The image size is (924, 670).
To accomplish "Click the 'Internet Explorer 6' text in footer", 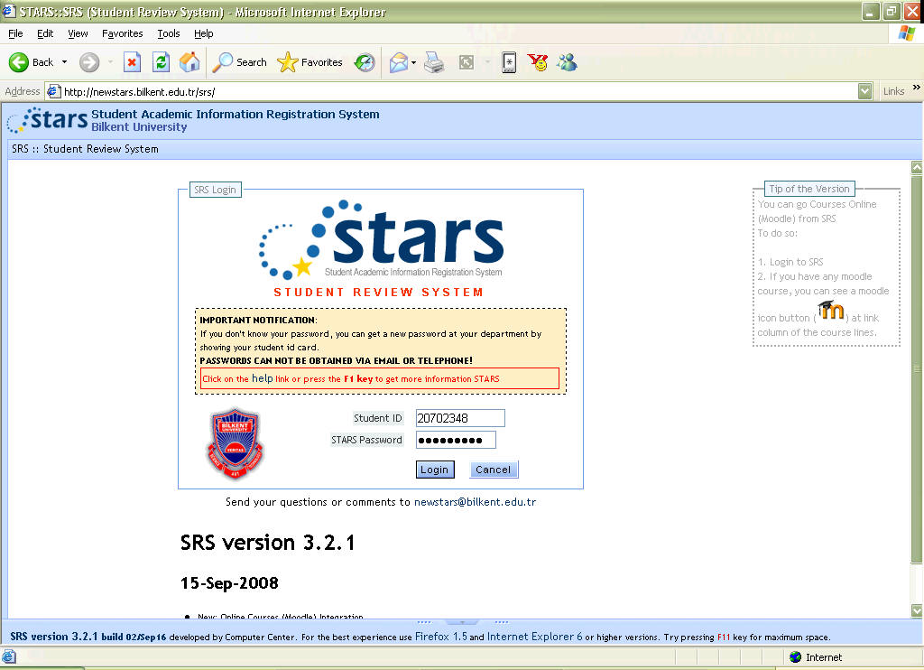I will (x=534, y=637).
